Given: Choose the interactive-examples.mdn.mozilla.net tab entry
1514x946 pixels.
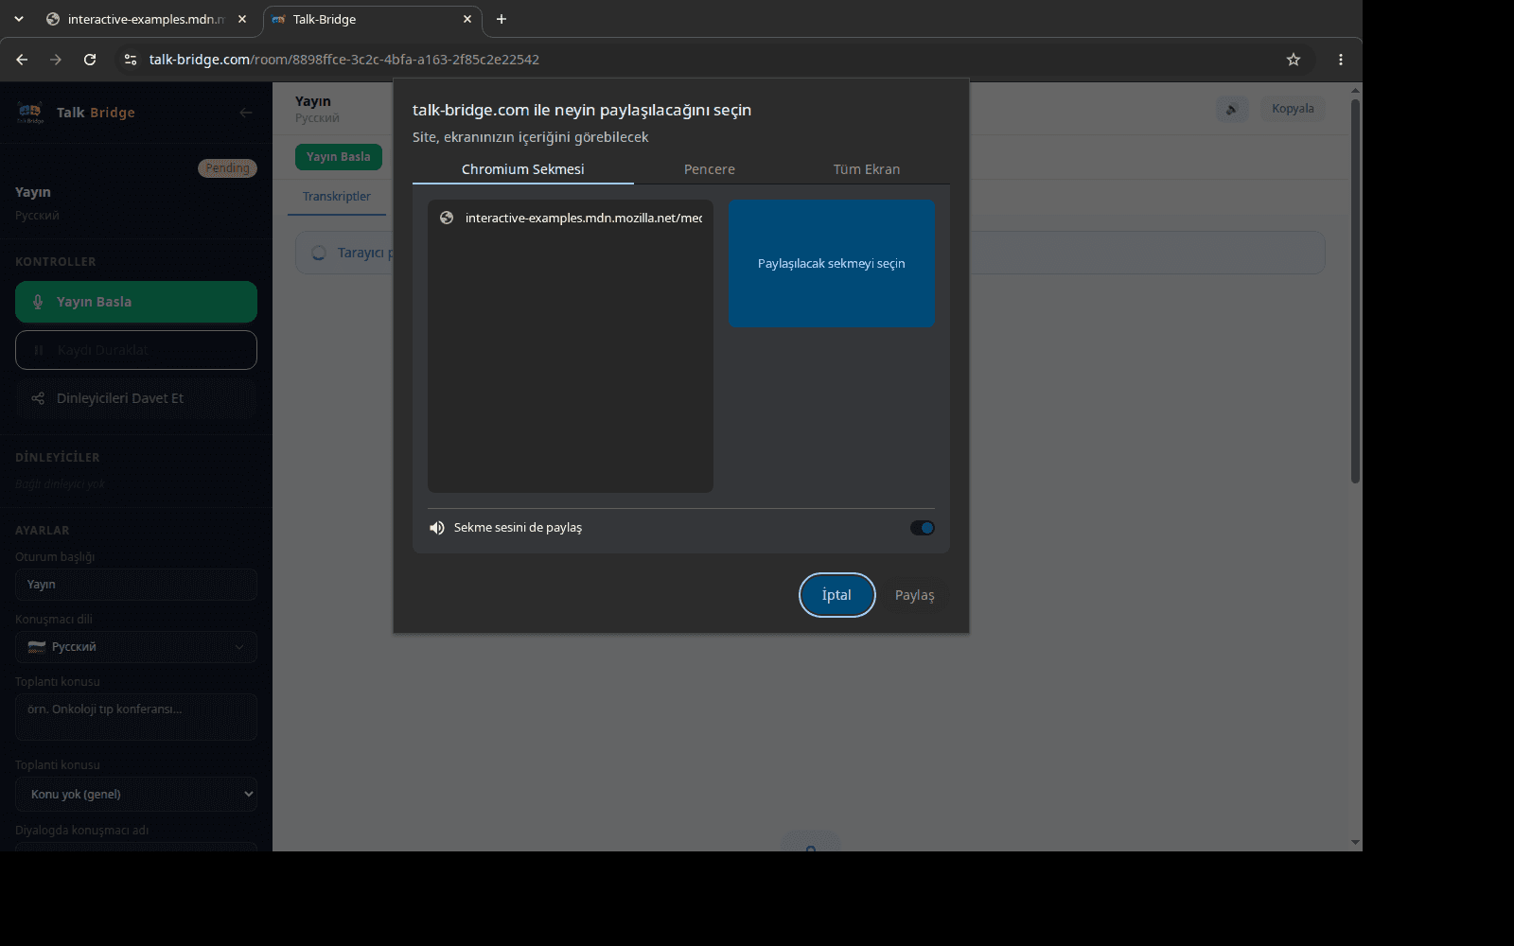Looking at the screenshot, I should [x=571, y=218].
